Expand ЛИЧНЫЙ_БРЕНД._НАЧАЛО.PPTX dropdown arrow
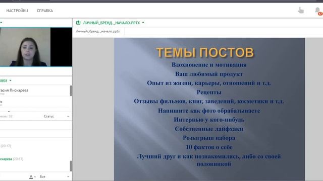 [143, 23]
